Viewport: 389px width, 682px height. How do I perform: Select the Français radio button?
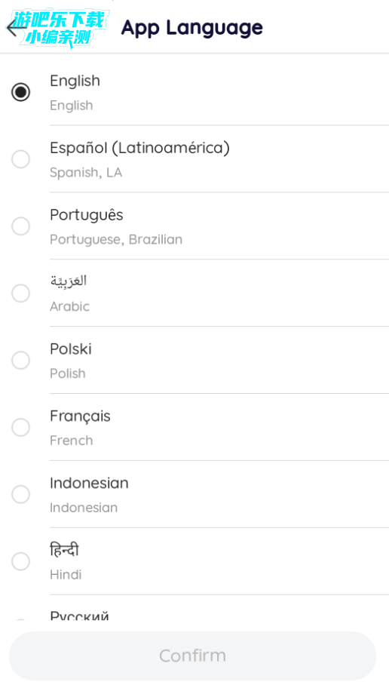[x=20, y=427]
